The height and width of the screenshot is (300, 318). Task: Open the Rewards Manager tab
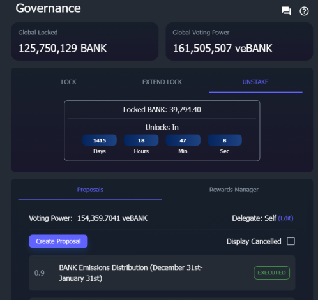[x=234, y=190]
